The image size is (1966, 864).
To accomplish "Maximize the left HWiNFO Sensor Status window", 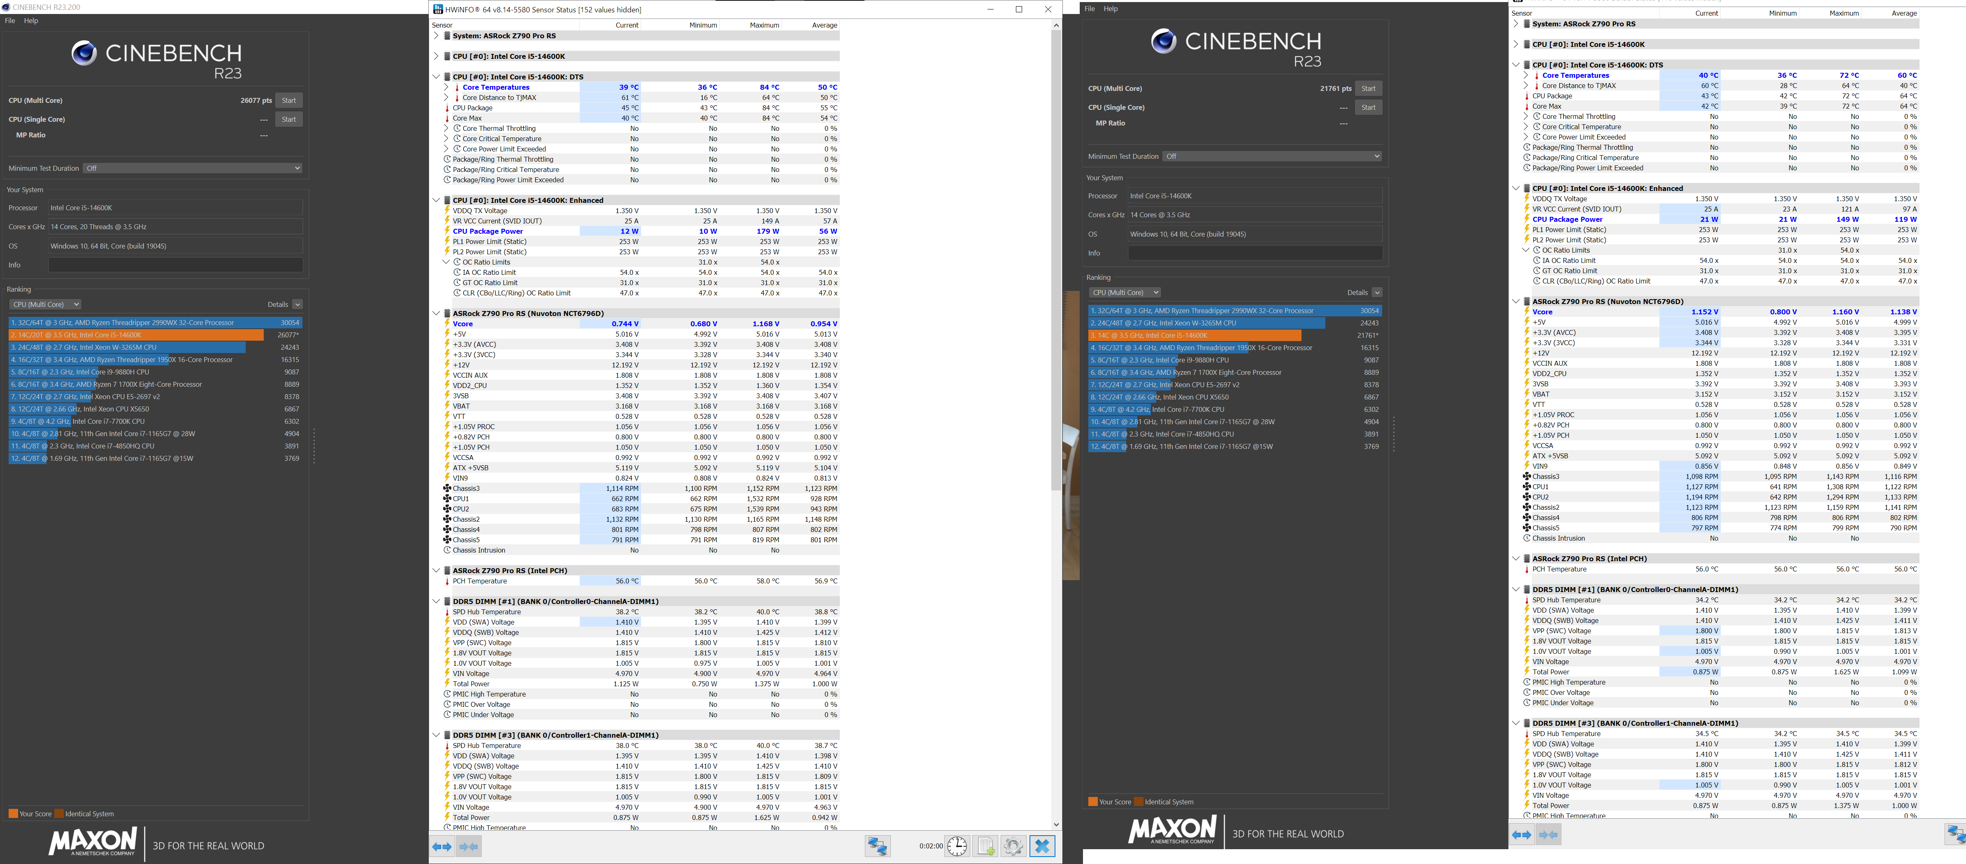I will 1019,9.
